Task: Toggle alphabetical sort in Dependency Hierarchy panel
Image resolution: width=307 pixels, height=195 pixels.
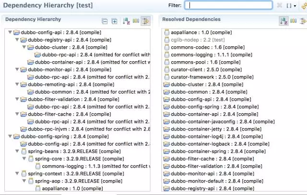Action: (126, 21)
